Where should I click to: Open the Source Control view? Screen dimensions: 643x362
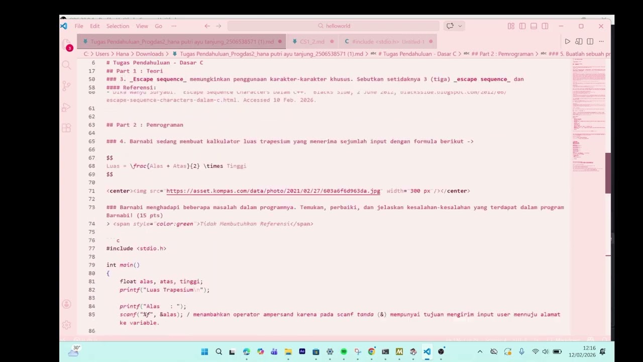click(66, 86)
